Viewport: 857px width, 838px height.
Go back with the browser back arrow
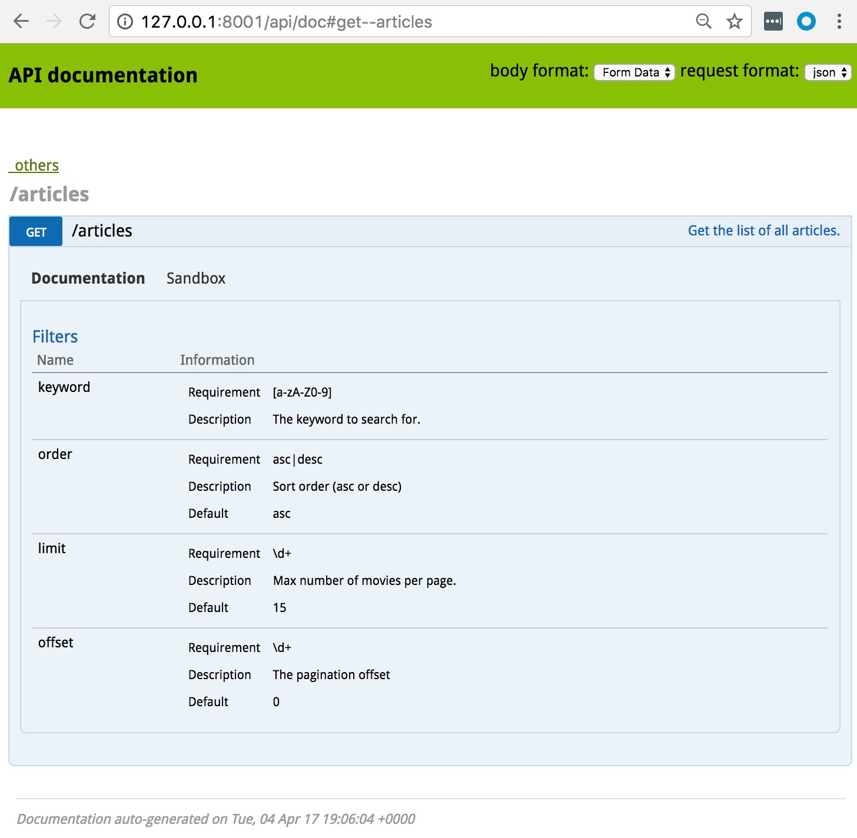[21, 22]
